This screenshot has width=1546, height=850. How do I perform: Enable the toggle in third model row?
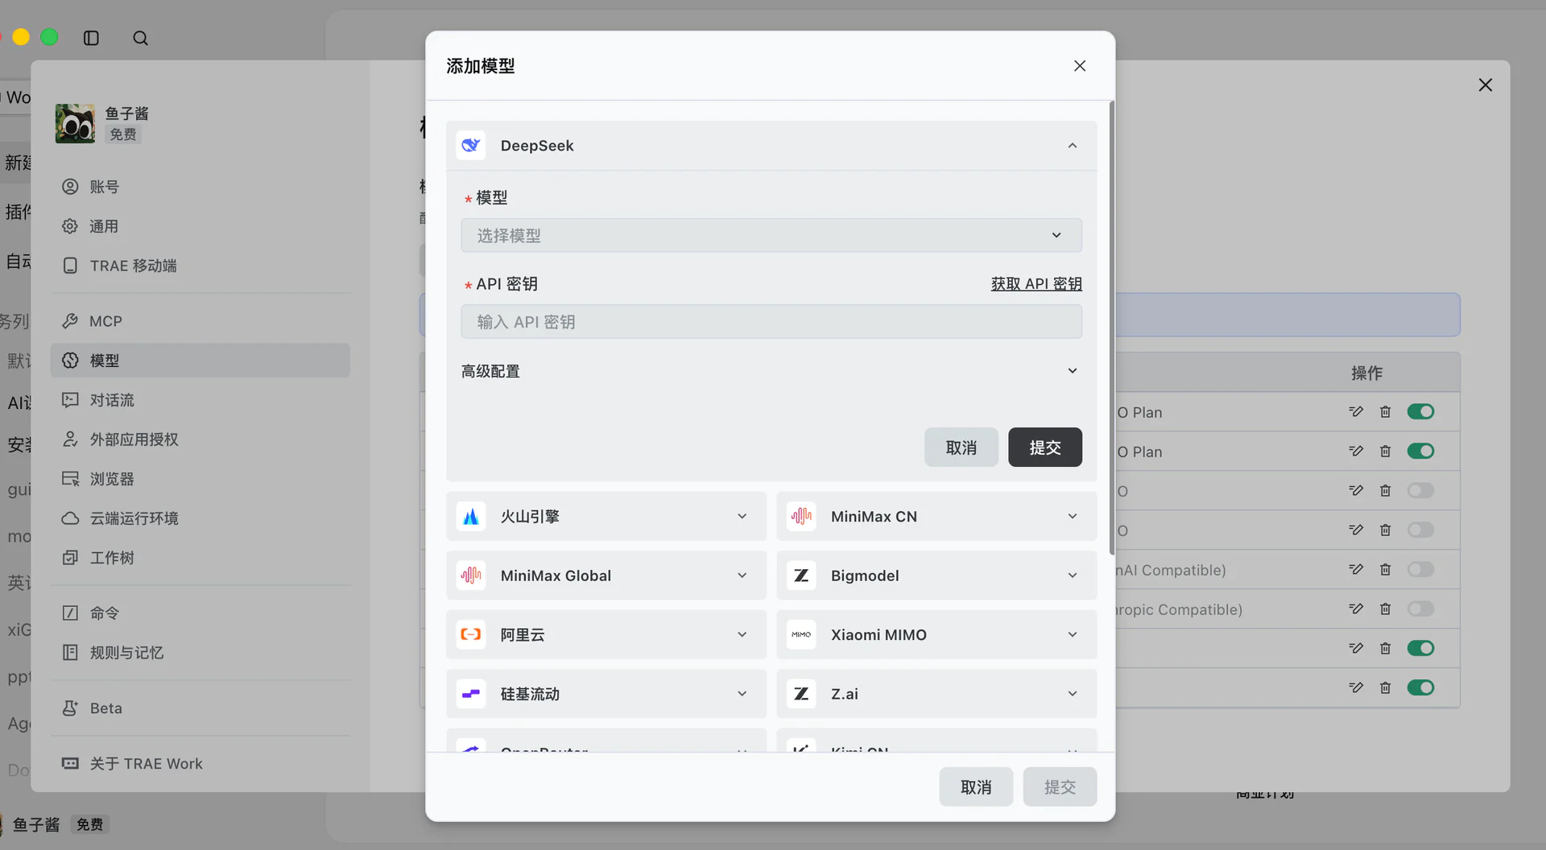click(x=1420, y=491)
